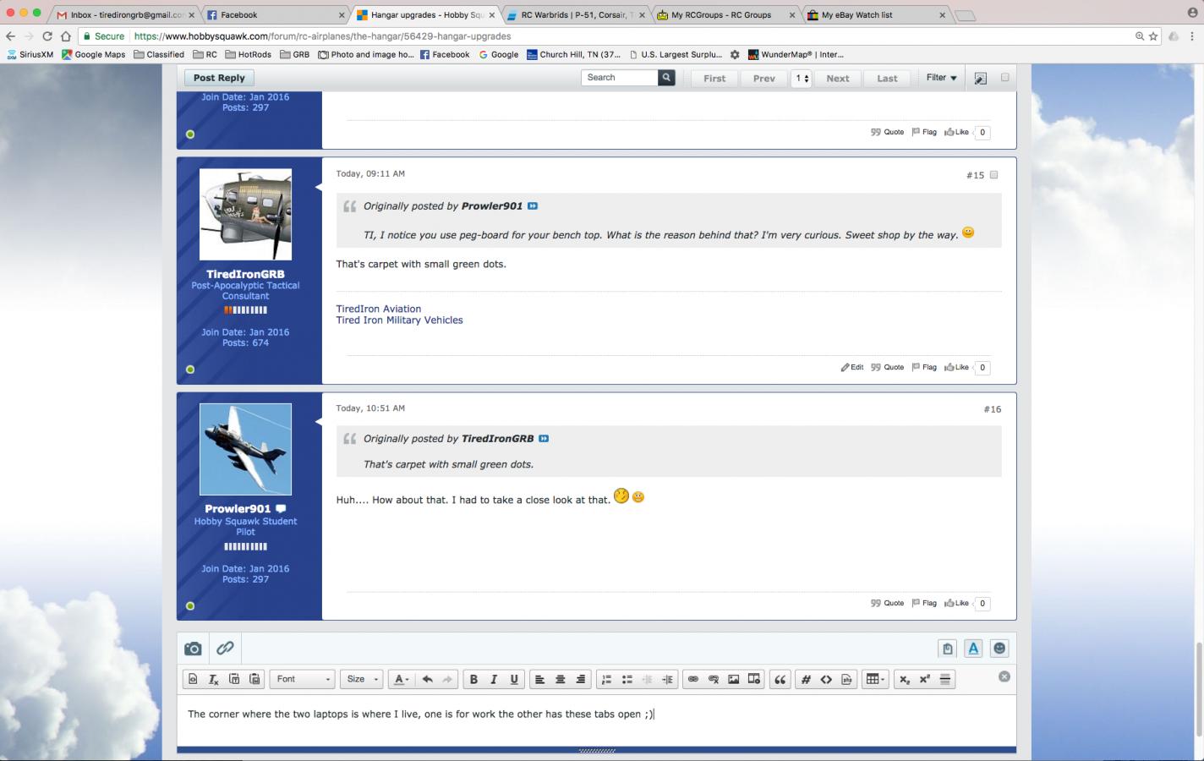Open the Size dropdown

[x=363, y=679]
